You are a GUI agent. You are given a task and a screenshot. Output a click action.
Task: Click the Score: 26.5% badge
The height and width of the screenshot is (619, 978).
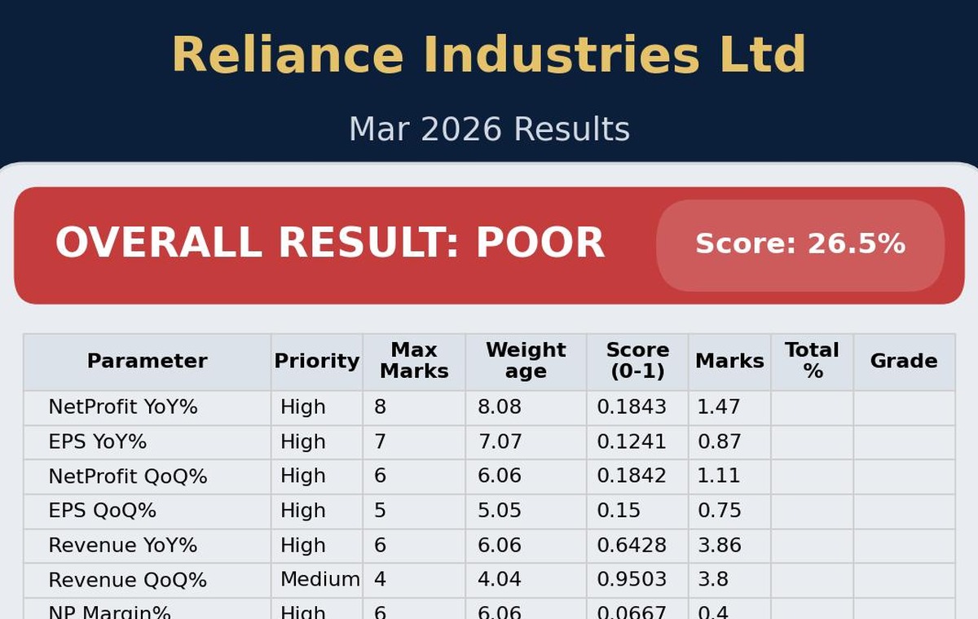[x=800, y=244]
